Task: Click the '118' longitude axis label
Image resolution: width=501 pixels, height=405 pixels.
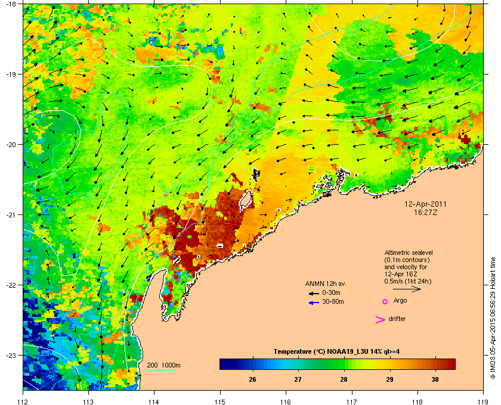Action: pyautogui.click(x=417, y=401)
